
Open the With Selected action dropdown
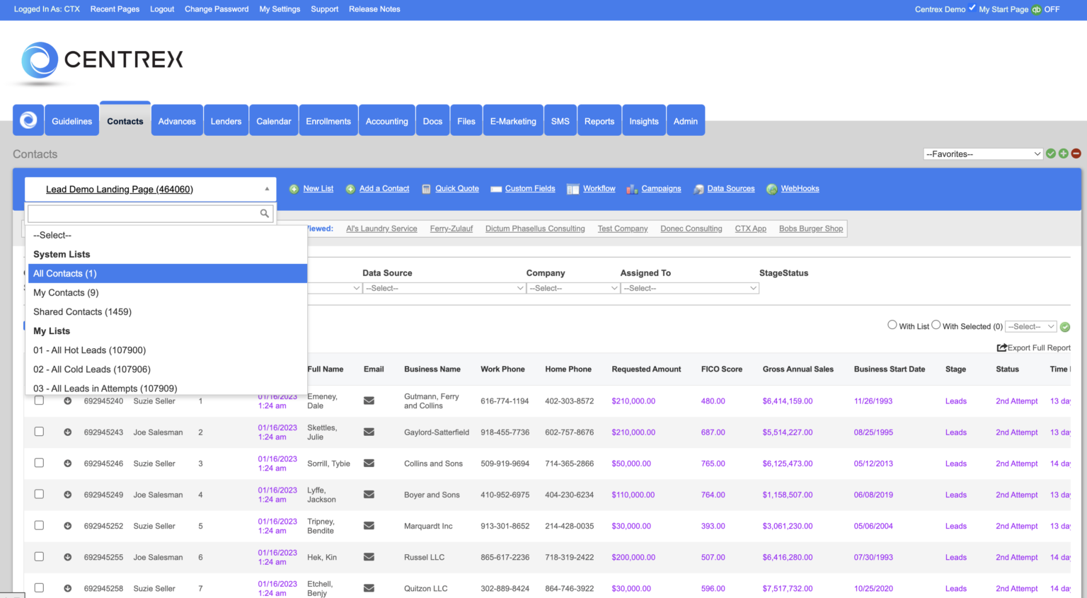[x=1031, y=326]
